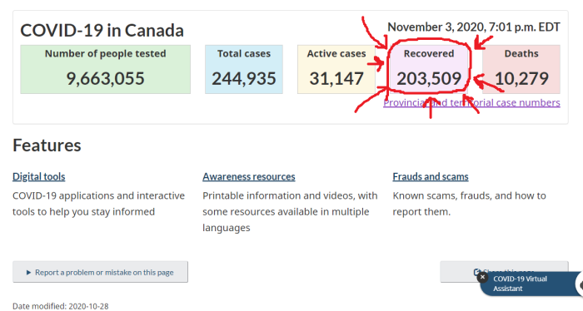Select the Active cases tile
Image resolution: width=583 pixels, height=311 pixels.
(336, 69)
